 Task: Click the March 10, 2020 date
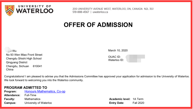(118, 50)
